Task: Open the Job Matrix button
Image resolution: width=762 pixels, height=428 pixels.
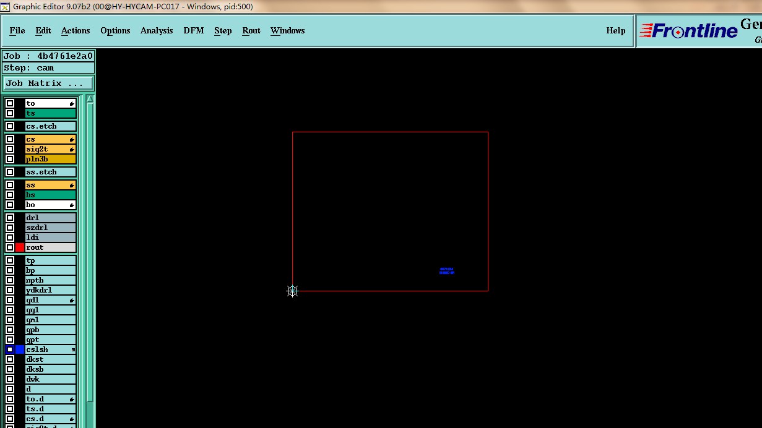Action: pyautogui.click(x=48, y=83)
